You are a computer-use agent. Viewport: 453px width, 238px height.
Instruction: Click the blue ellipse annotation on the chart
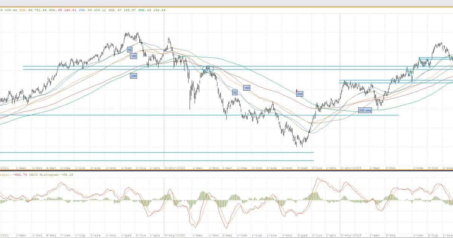point(208,69)
